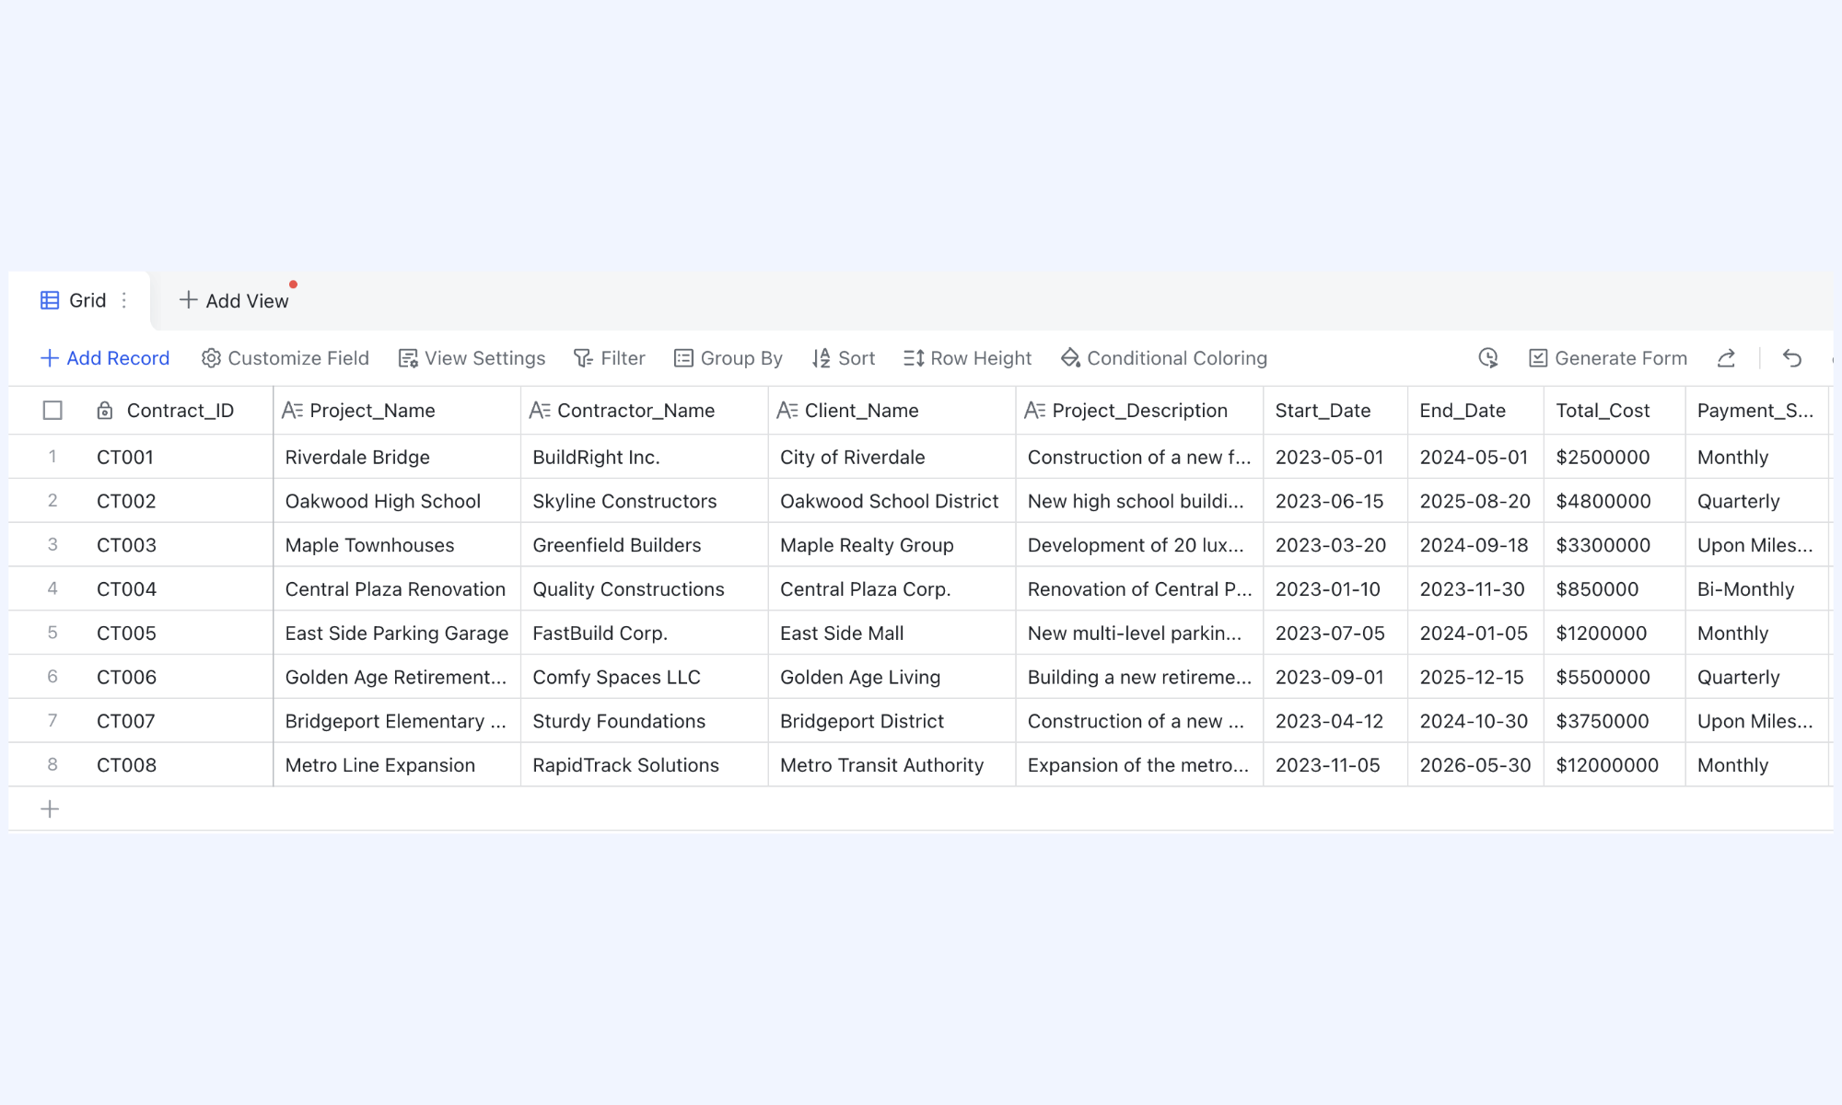
Task: Select the Payment_S... column header
Action: point(1756,411)
